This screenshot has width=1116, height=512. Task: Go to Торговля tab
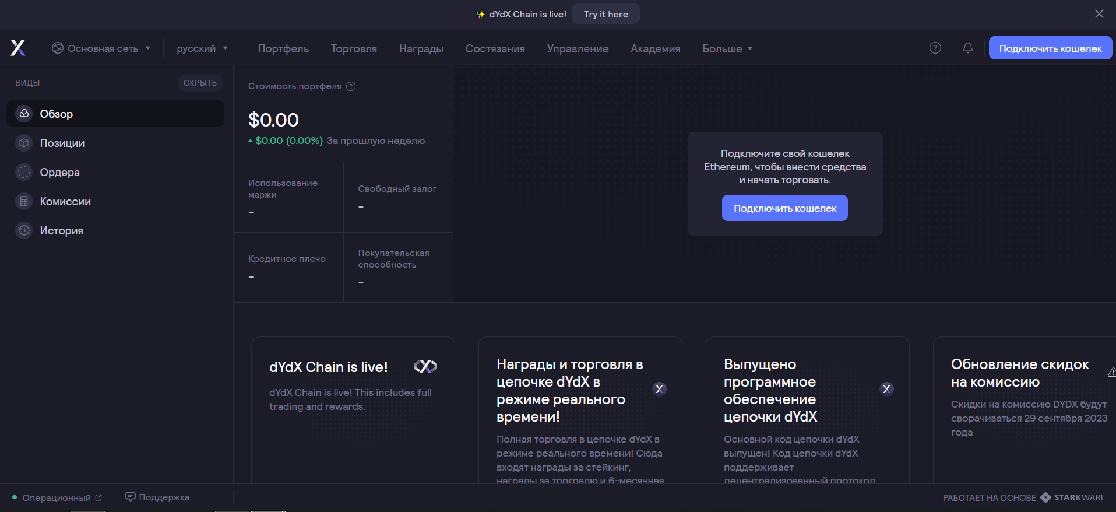pos(354,49)
